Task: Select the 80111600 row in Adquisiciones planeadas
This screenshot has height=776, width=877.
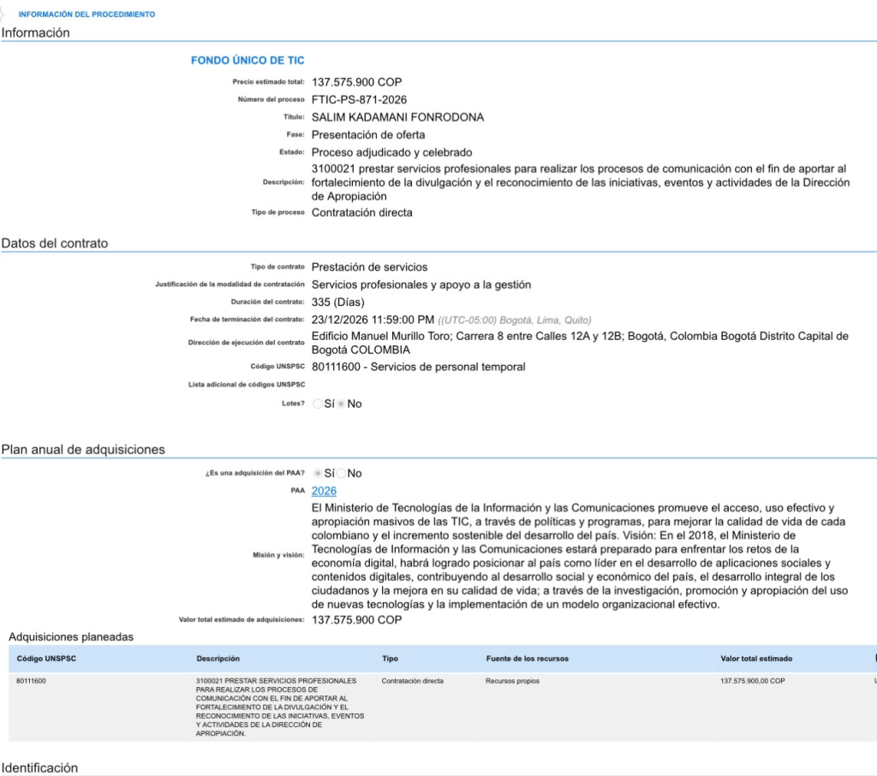Action: (32, 682)
